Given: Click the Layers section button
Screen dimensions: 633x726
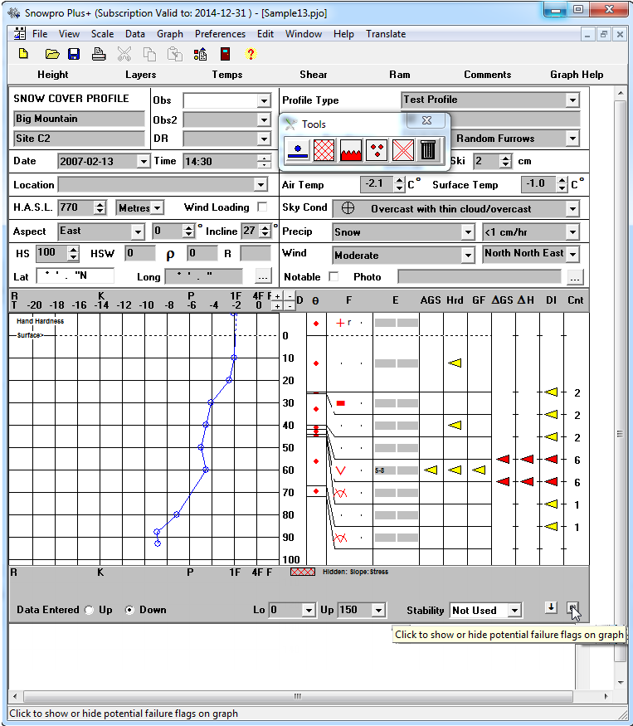Looking at the screenshot, I should point(140,75).
